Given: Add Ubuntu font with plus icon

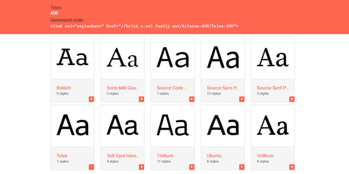Looking at the screenshot, I should click(242, 167).
